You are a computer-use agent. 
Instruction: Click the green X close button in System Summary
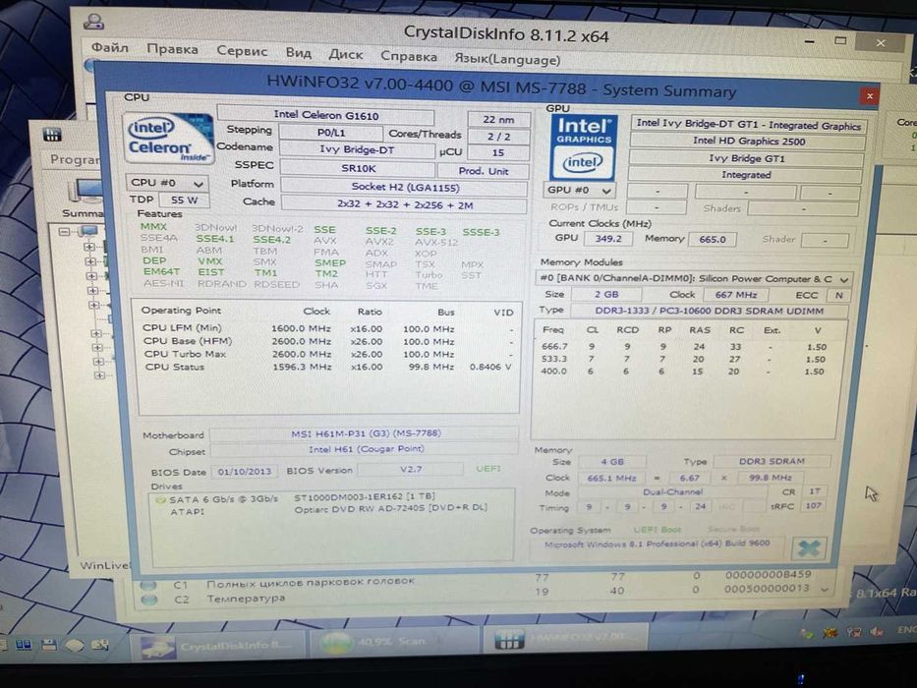click(809, 548)
